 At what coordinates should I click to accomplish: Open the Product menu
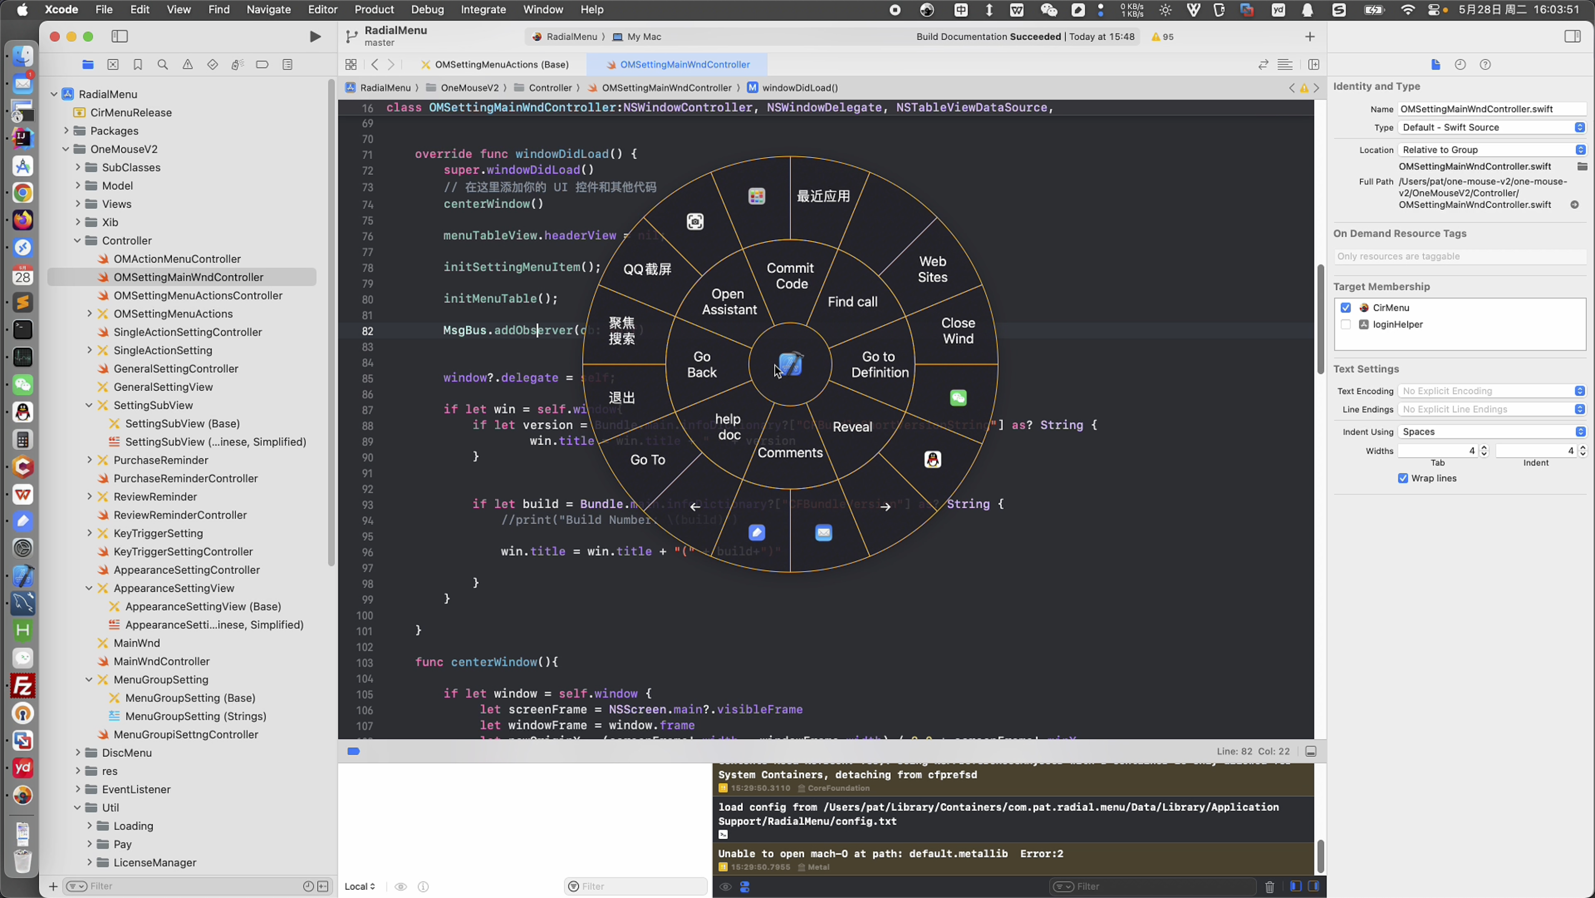373,9
